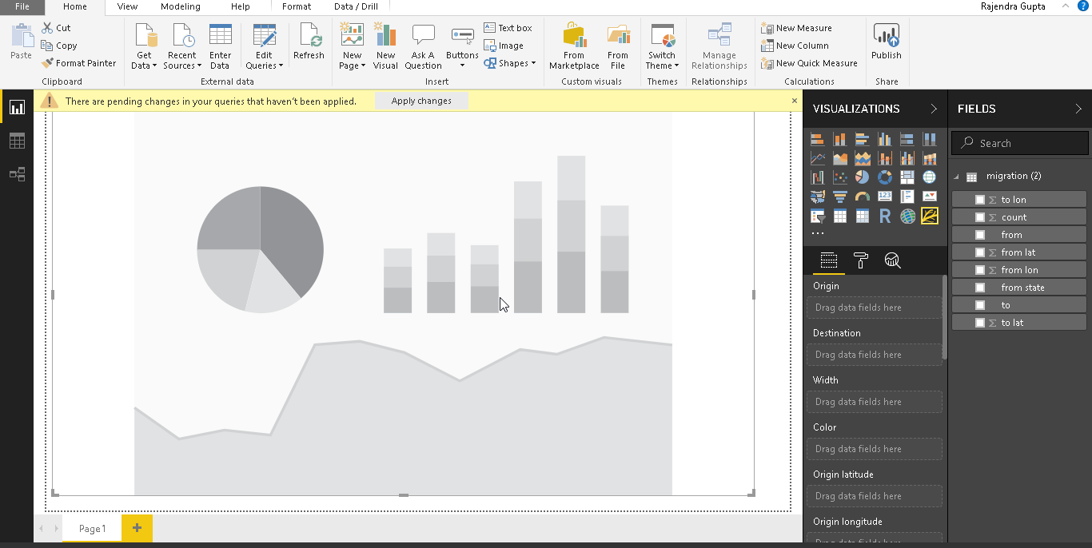The image size is (1092, 548).
Task: Select the Waterfall chart visual
Action: point(818,177)
